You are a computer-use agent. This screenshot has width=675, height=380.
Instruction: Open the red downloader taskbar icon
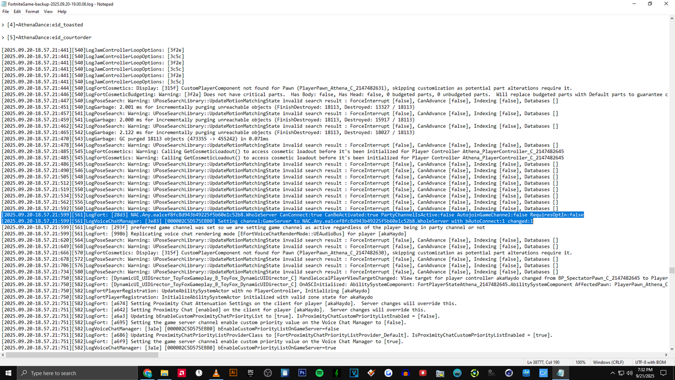pos(422,373)
